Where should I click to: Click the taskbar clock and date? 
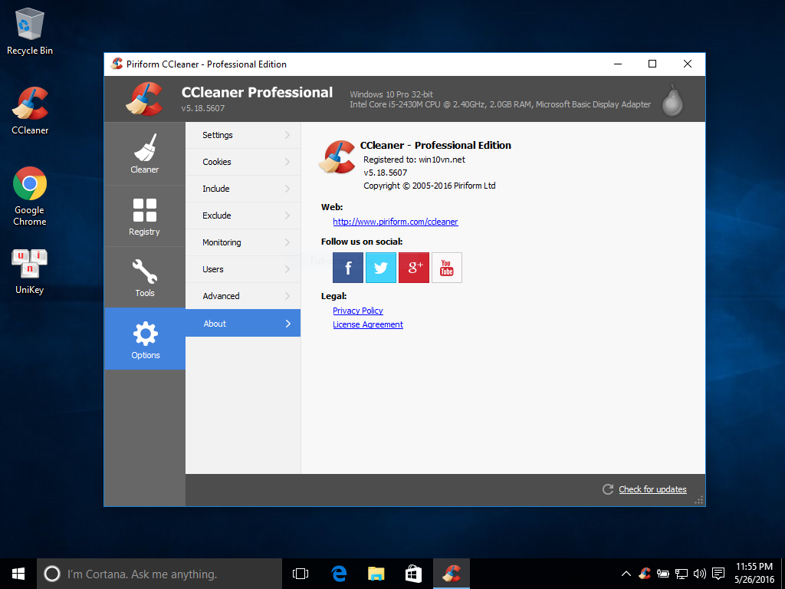click(x=754, y=574)
